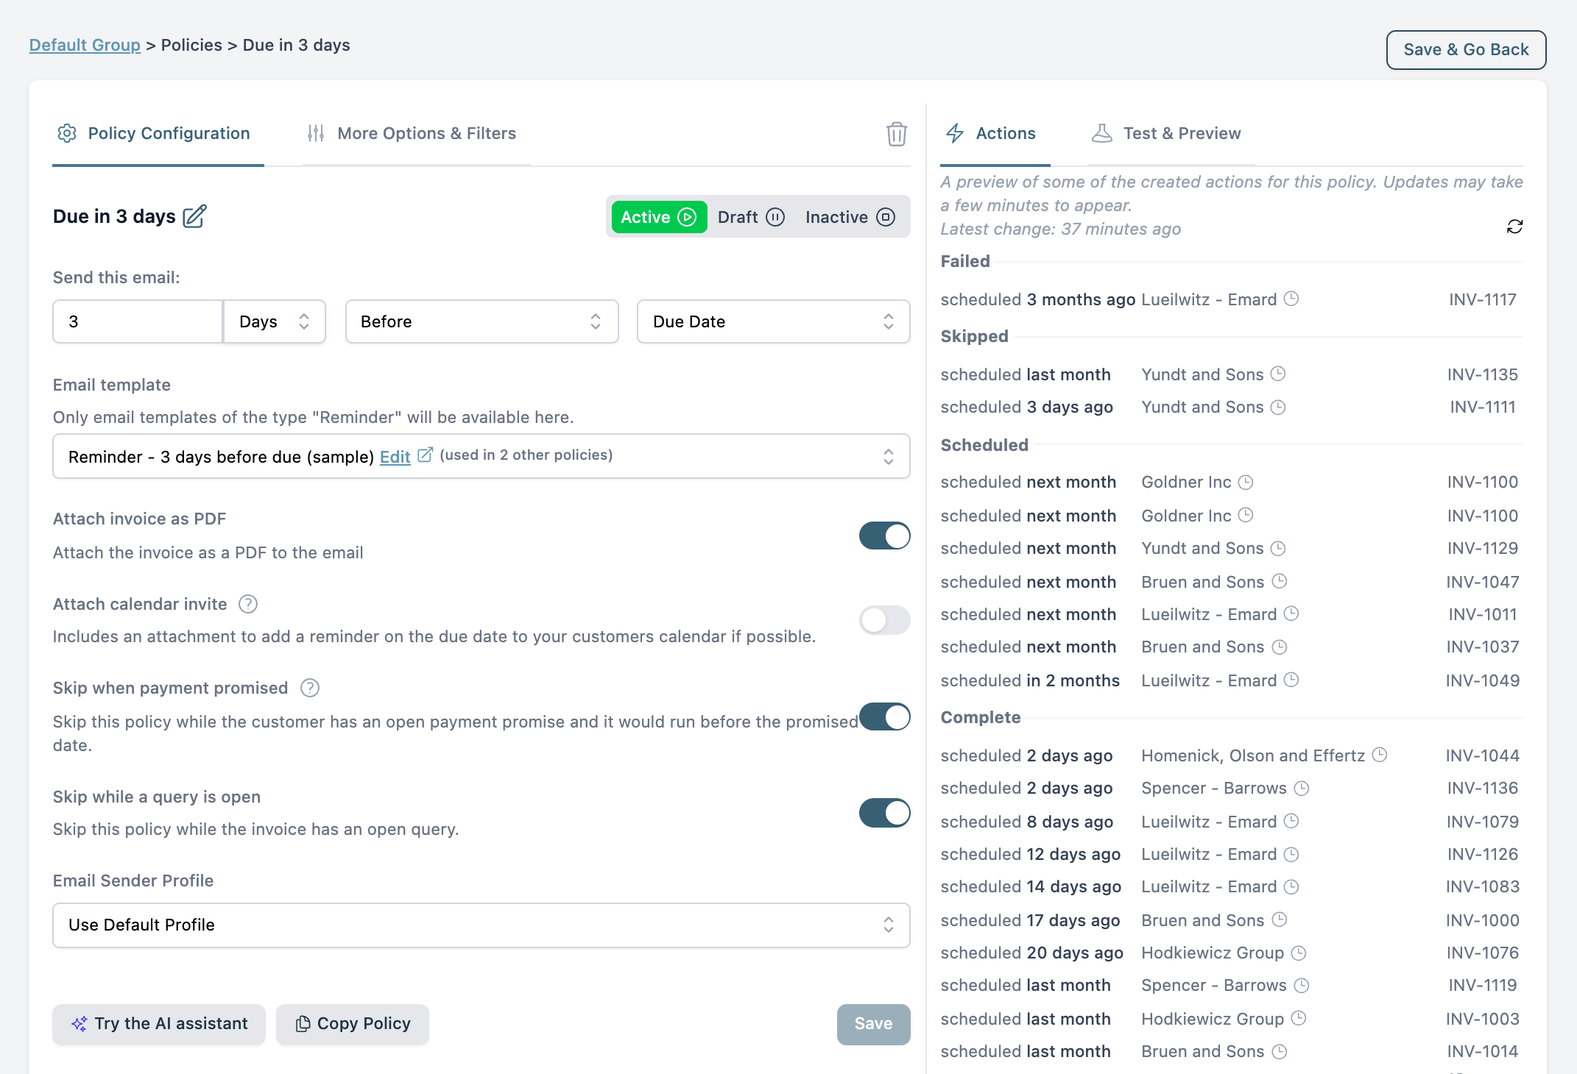1577x1074 pixels.
Task: Open help for Skip when payment promised
Action: tap(310, 688)
